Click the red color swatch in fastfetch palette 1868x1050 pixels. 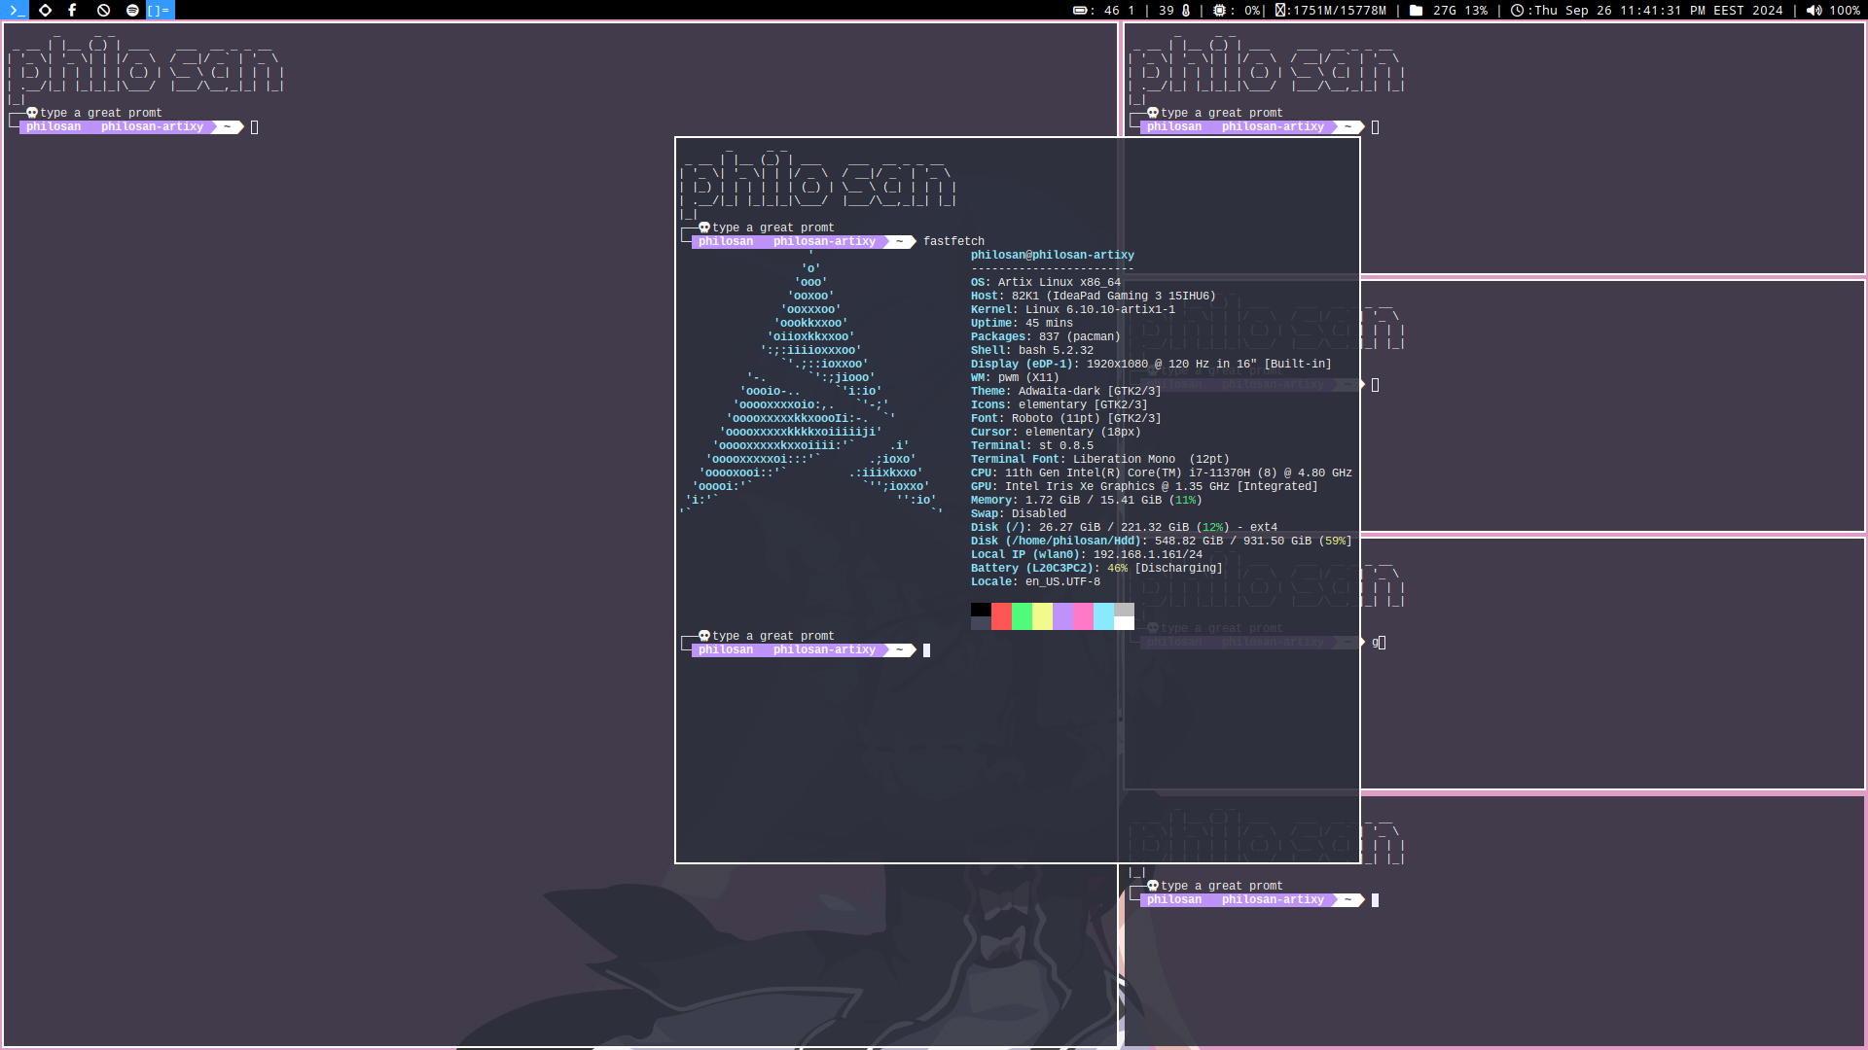point(1001,615)
